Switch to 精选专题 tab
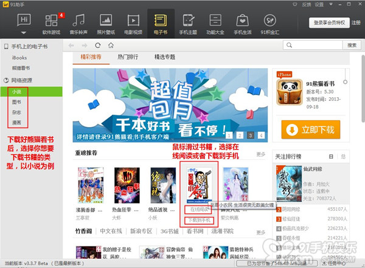 165,57
